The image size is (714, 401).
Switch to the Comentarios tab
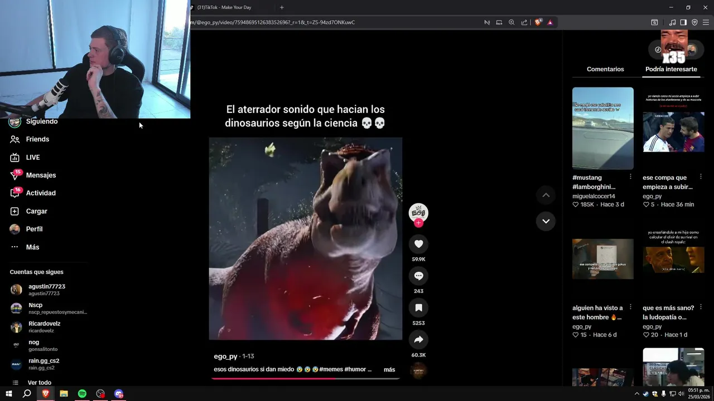605,69
